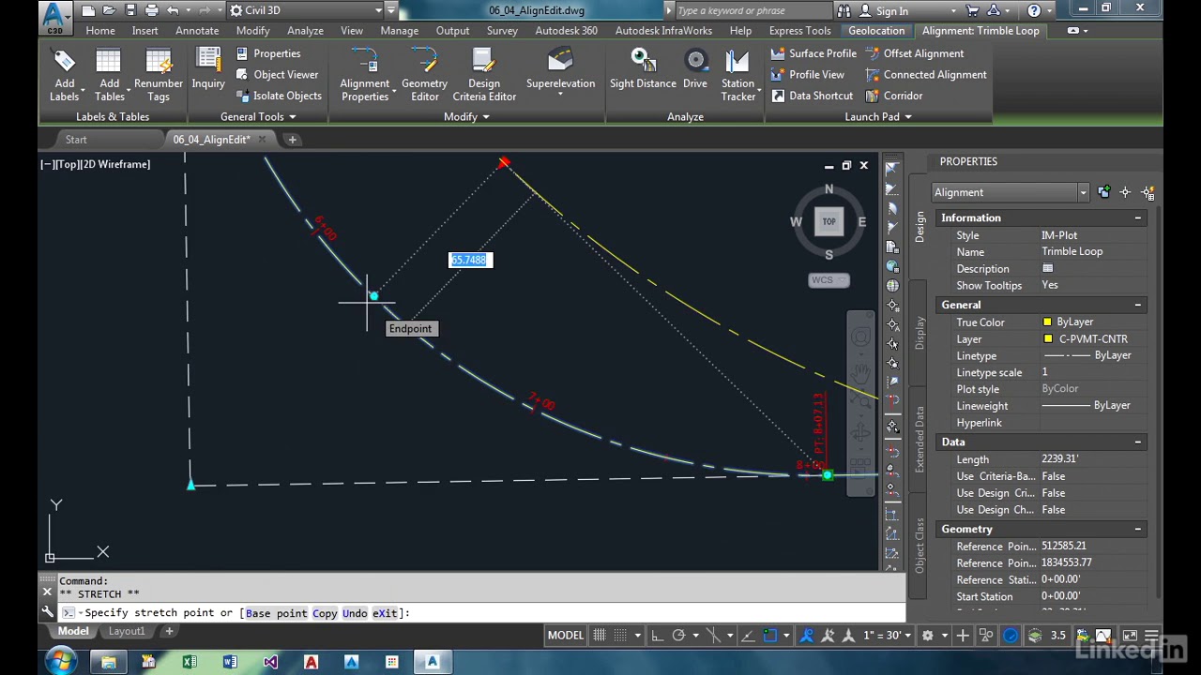The width and height of the screenshot is (1201, 675).
Task: Click the keyword search box in title bar
Action: (753, 10)
